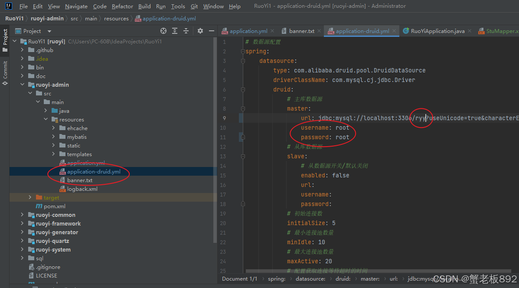Select application-druid.yml in the project tree

[94, 171]
